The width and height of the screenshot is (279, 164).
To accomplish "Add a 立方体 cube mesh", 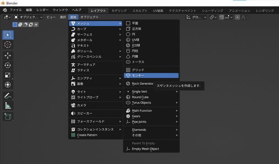I will (151, 29).
